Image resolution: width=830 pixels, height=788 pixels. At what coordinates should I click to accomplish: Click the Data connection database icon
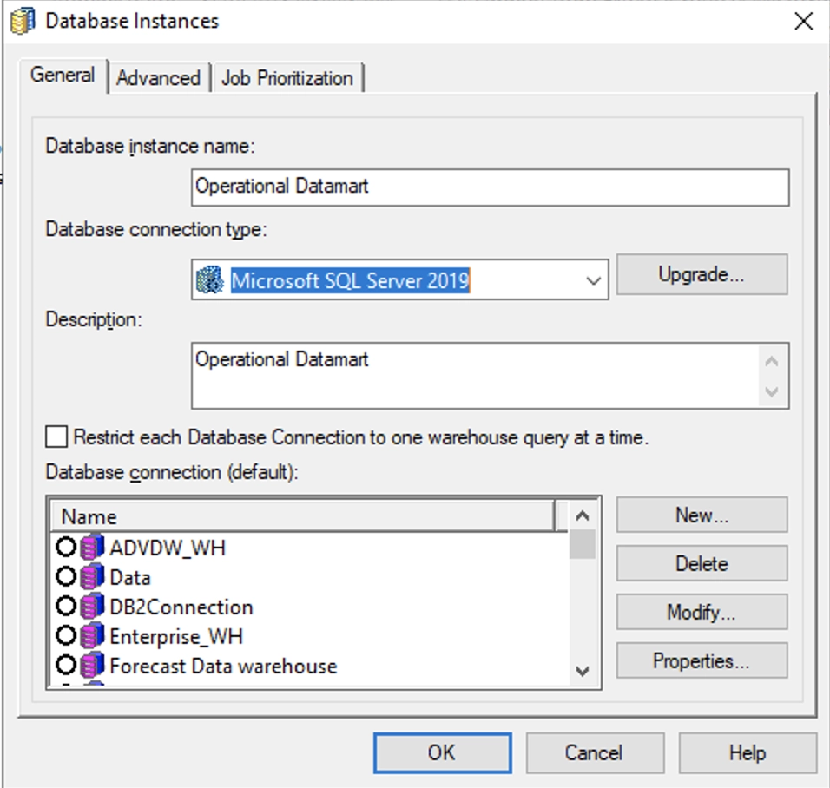(92, 578)
